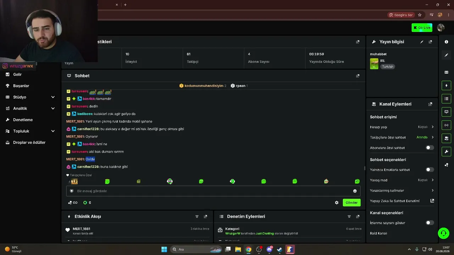Pop out the Yayın bilgisi panel
Viewport: 454px width, 255px height.
point(430,42)
